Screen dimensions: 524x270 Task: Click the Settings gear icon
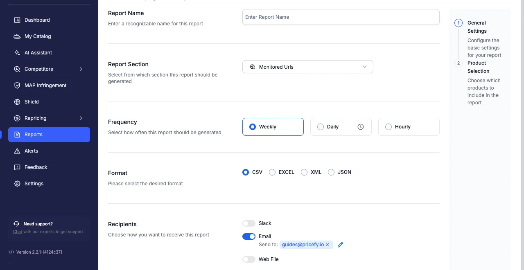point(17,184)
